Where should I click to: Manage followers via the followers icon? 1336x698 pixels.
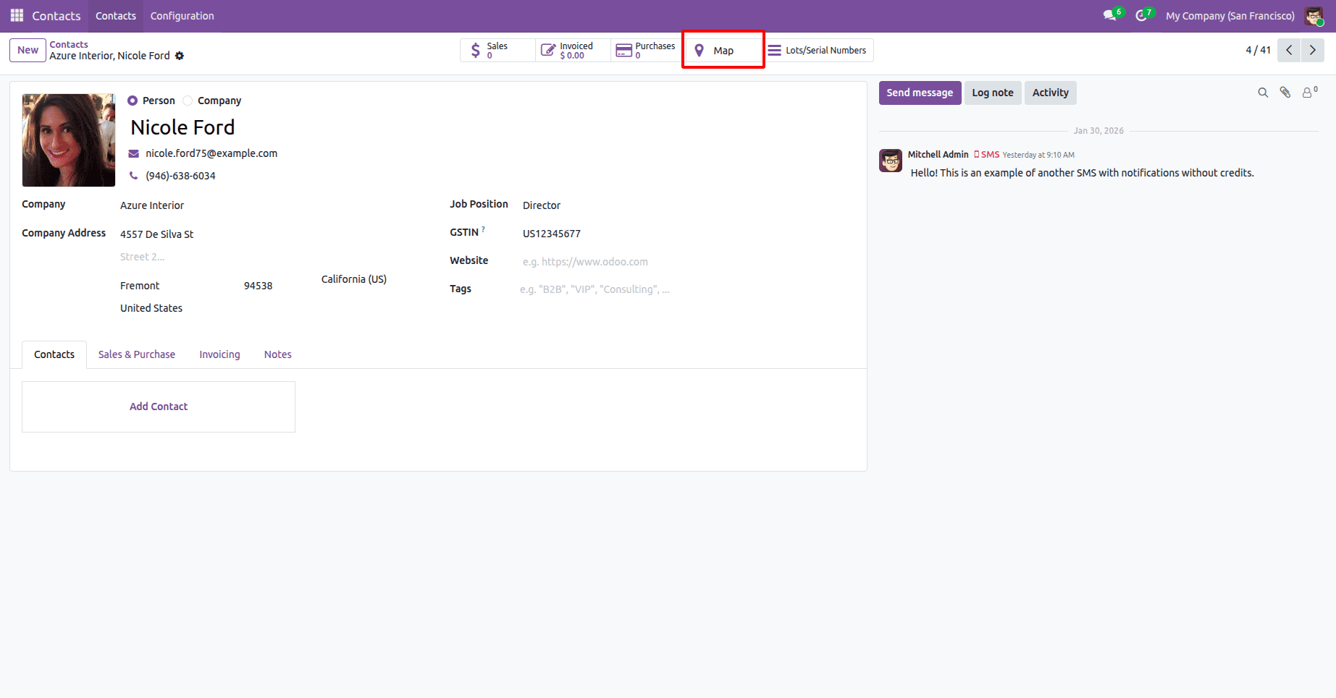1307,92
